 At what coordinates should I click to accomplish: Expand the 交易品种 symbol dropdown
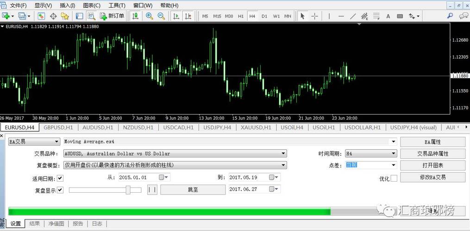tap(283, 153)
